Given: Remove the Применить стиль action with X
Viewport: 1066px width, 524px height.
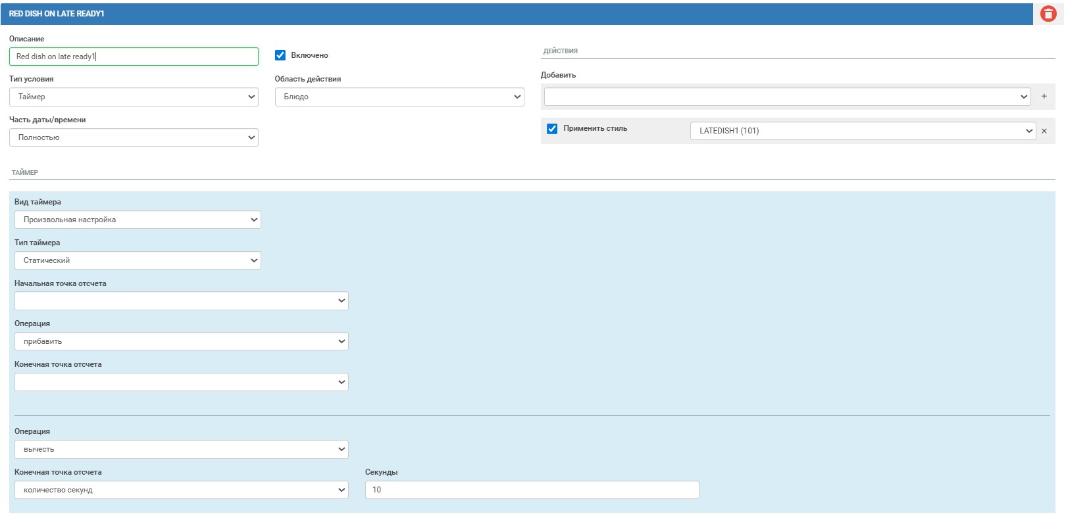Looking at the screenshot, I should point(1044,131).
